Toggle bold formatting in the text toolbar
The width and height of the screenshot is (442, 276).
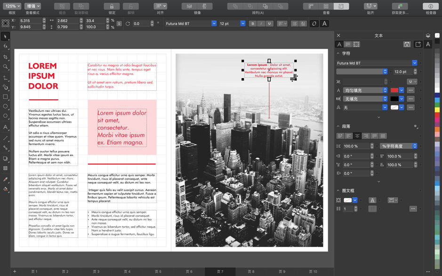coord(253,23)
